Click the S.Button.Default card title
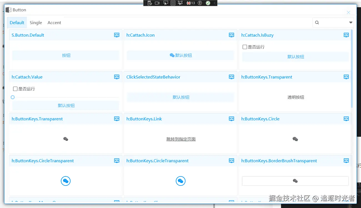The width and height of the screenshot is (361, 208). point(28,35)
